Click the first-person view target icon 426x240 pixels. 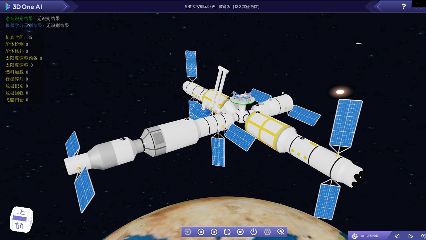tap(355, 236)
